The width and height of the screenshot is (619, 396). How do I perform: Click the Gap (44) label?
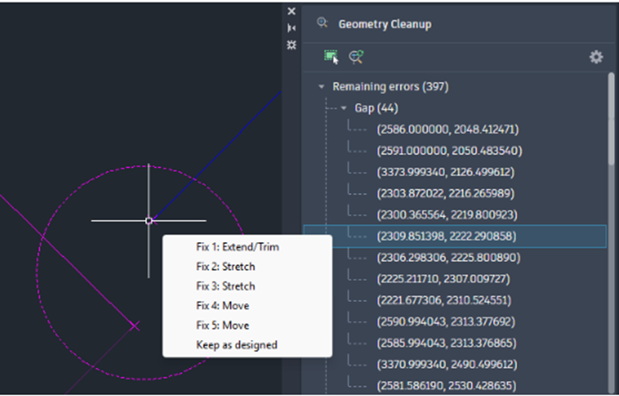[376, 108]
